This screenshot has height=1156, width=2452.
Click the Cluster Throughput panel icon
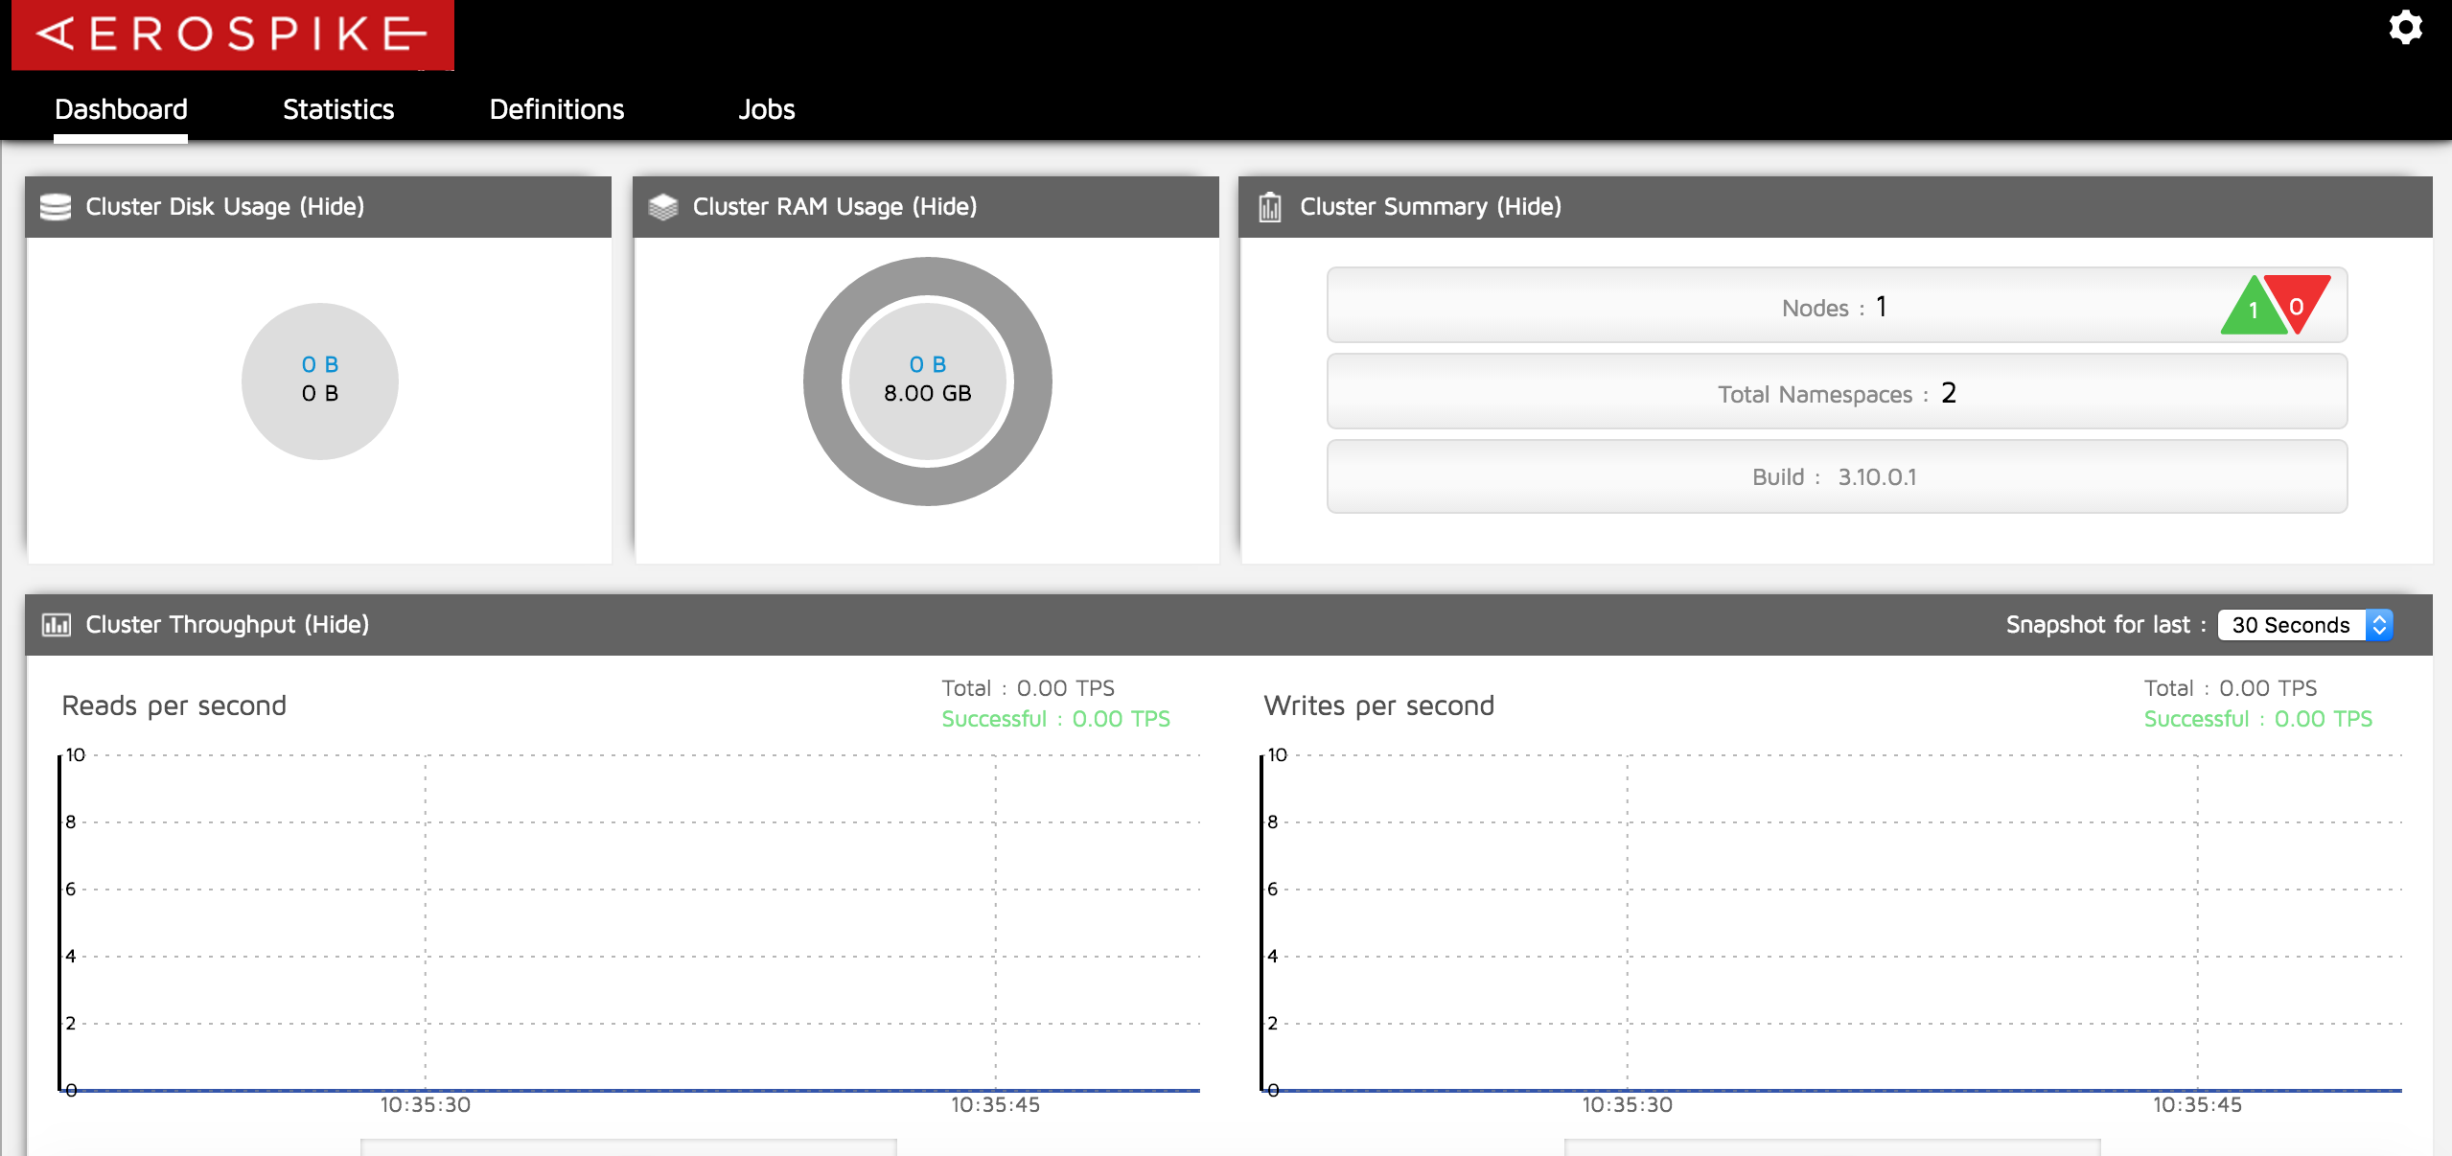click(57, 624)
